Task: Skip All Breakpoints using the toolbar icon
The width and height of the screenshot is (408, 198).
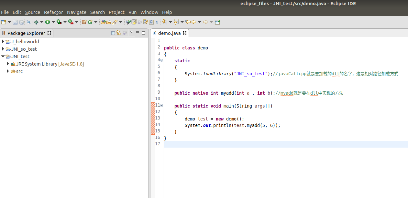Action: point(28,22)
